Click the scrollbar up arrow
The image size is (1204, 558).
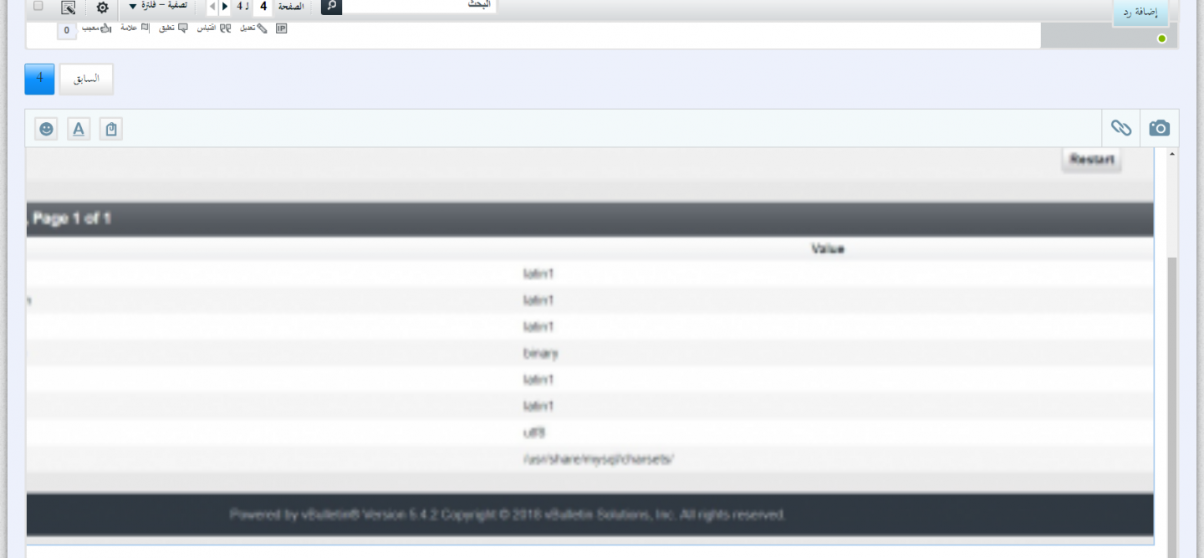[x=1171, y=155]
